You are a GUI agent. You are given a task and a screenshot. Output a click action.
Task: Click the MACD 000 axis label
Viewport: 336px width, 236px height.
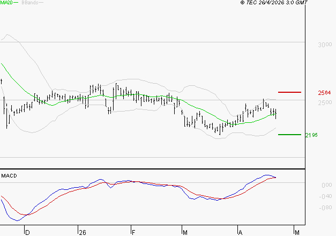(x=327, y=185)
